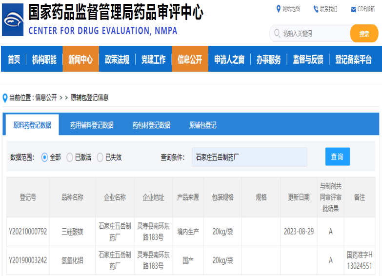The width and height of the screenshot is (382, 276).
Task: Open 登记备案平台 menu
Action: [353, 59]
